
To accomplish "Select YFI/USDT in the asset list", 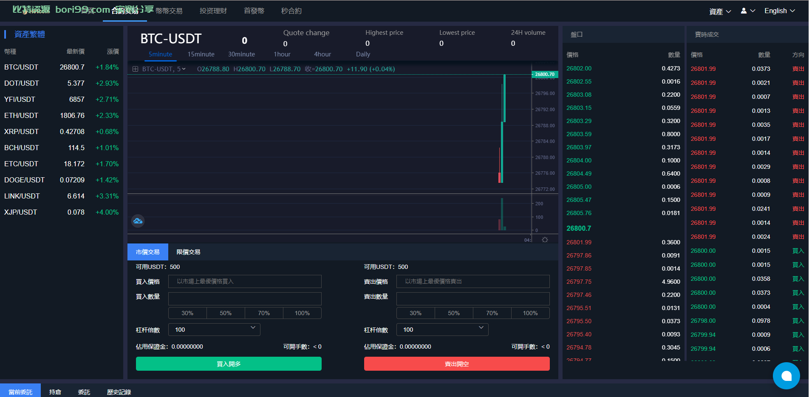I will pos(62,99).
